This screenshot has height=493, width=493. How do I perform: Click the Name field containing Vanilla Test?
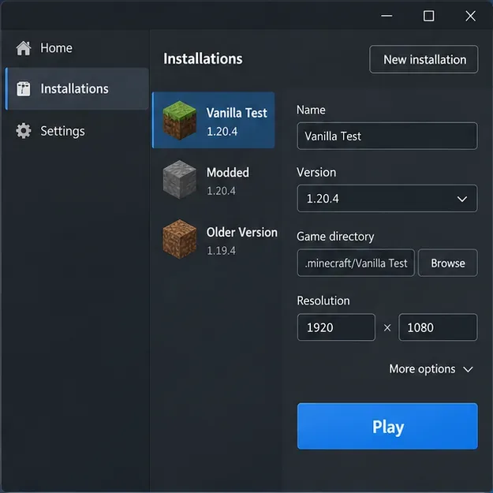(387, 136)
